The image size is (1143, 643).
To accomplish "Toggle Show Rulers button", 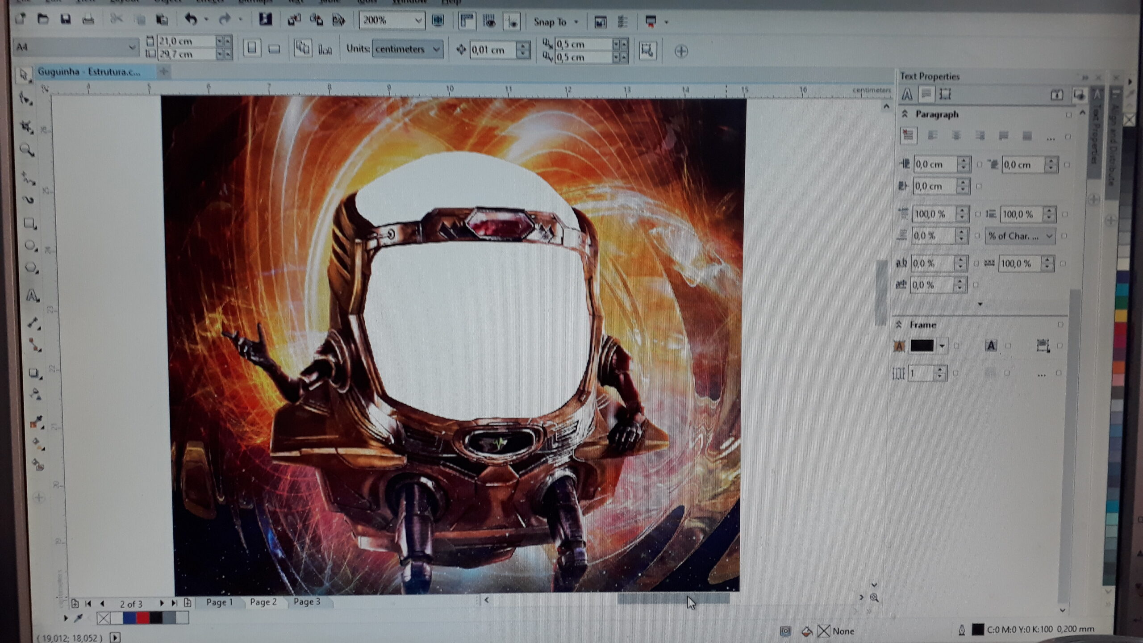I will pos(467,21).
